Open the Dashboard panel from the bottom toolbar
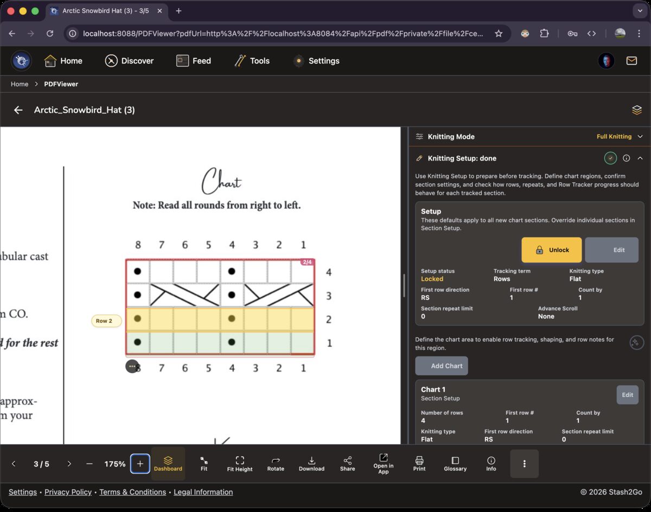The image size is (651, 512). (x=168, y=464)
